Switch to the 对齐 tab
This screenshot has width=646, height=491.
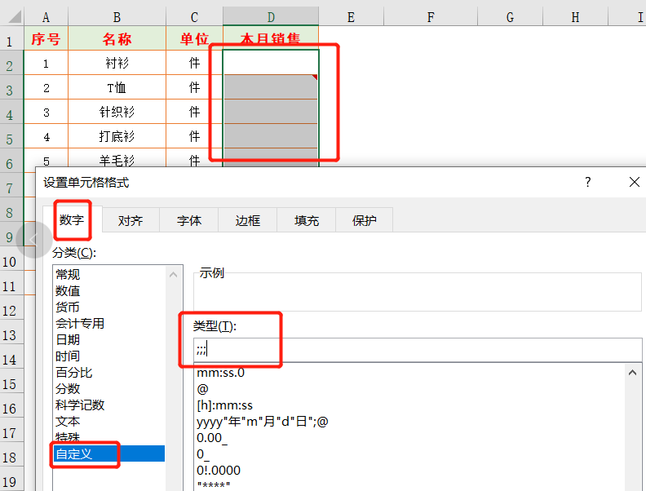tap(131, 221)
